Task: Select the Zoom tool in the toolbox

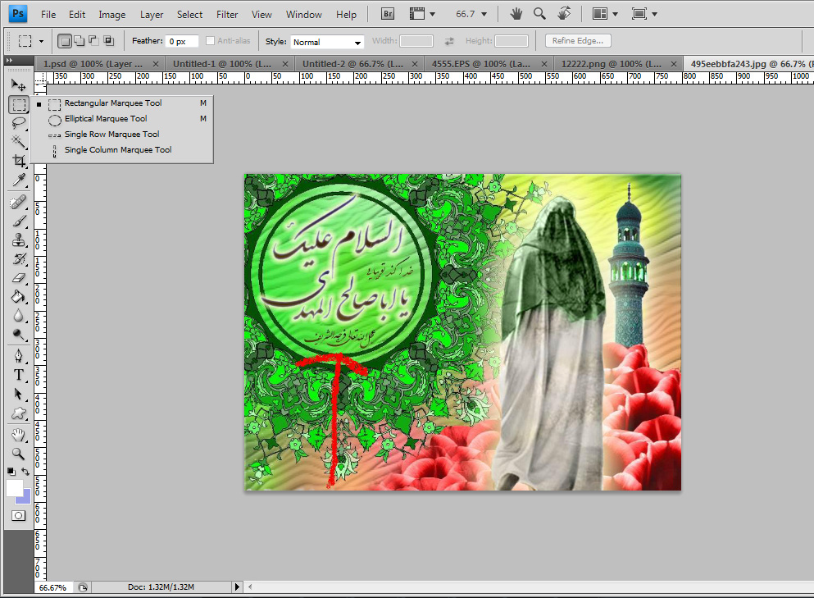Action: 19,454
